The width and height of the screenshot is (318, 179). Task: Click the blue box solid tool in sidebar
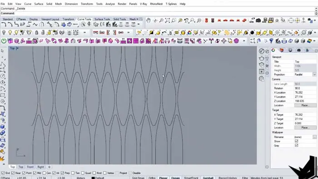(x=2, y=127)
